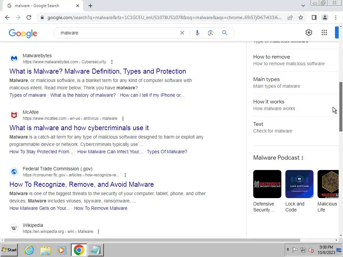The width and height of the screenshot is (343, 257).
Task: Open the Chrome side panel
Action: point(314,17)
